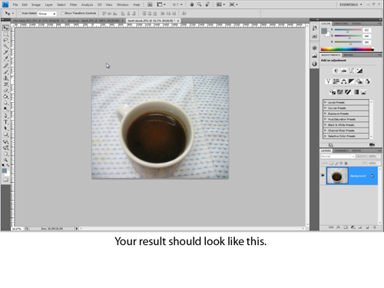Open the Info collapsed panel icon
Screen dimensions: 384x288
[x=314, y=64]
